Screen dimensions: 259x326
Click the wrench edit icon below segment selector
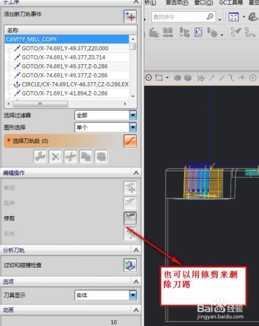tap(40, 156)
